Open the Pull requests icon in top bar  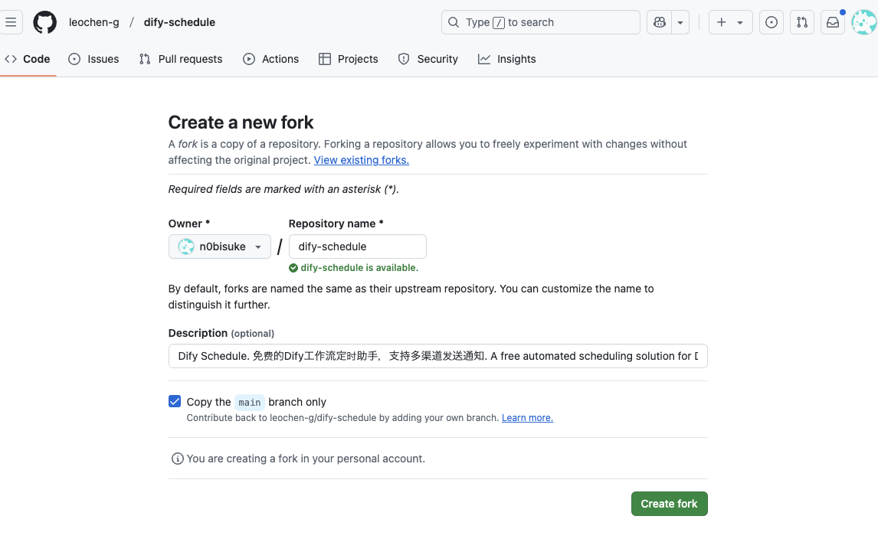tap(802, 22)
